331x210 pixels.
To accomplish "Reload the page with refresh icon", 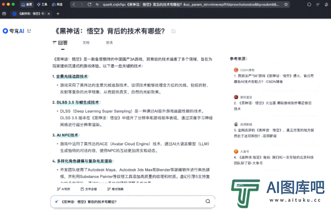I will click(89, 5).
